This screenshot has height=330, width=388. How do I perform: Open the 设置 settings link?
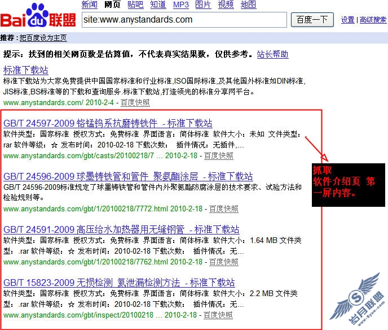tap(348, 20)
